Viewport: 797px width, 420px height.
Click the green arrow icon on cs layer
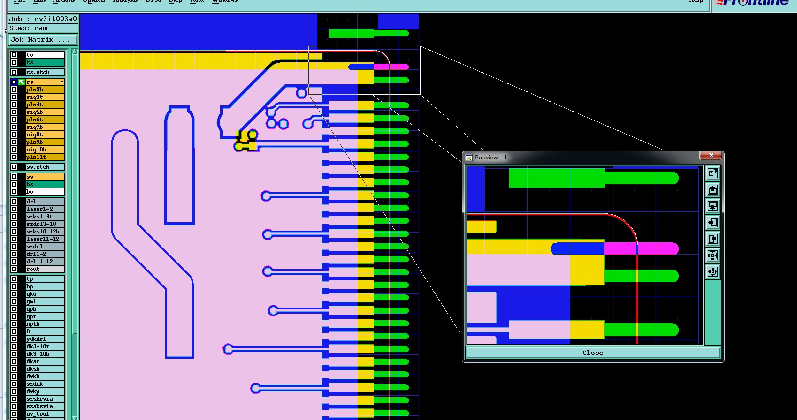[x=22, y=82]
